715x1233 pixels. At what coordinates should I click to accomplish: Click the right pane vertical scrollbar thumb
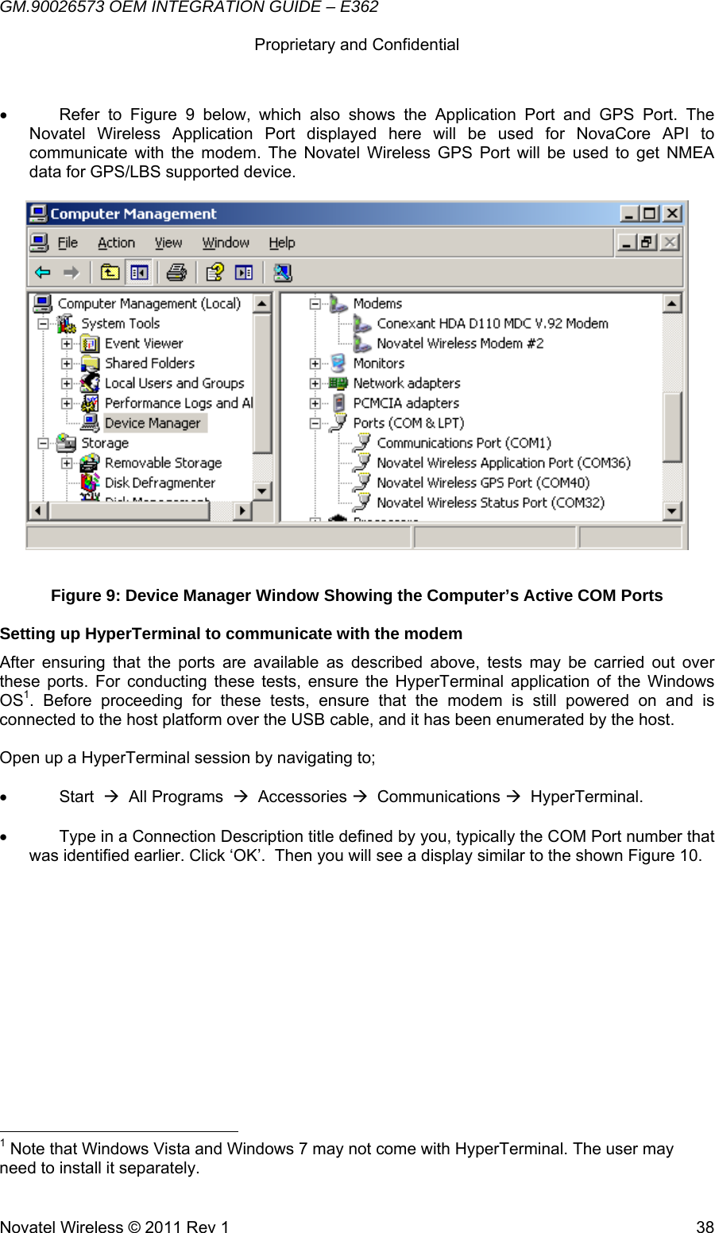click(x=672, y=427)
